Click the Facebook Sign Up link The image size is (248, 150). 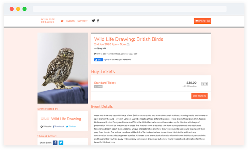click(107, 60)
